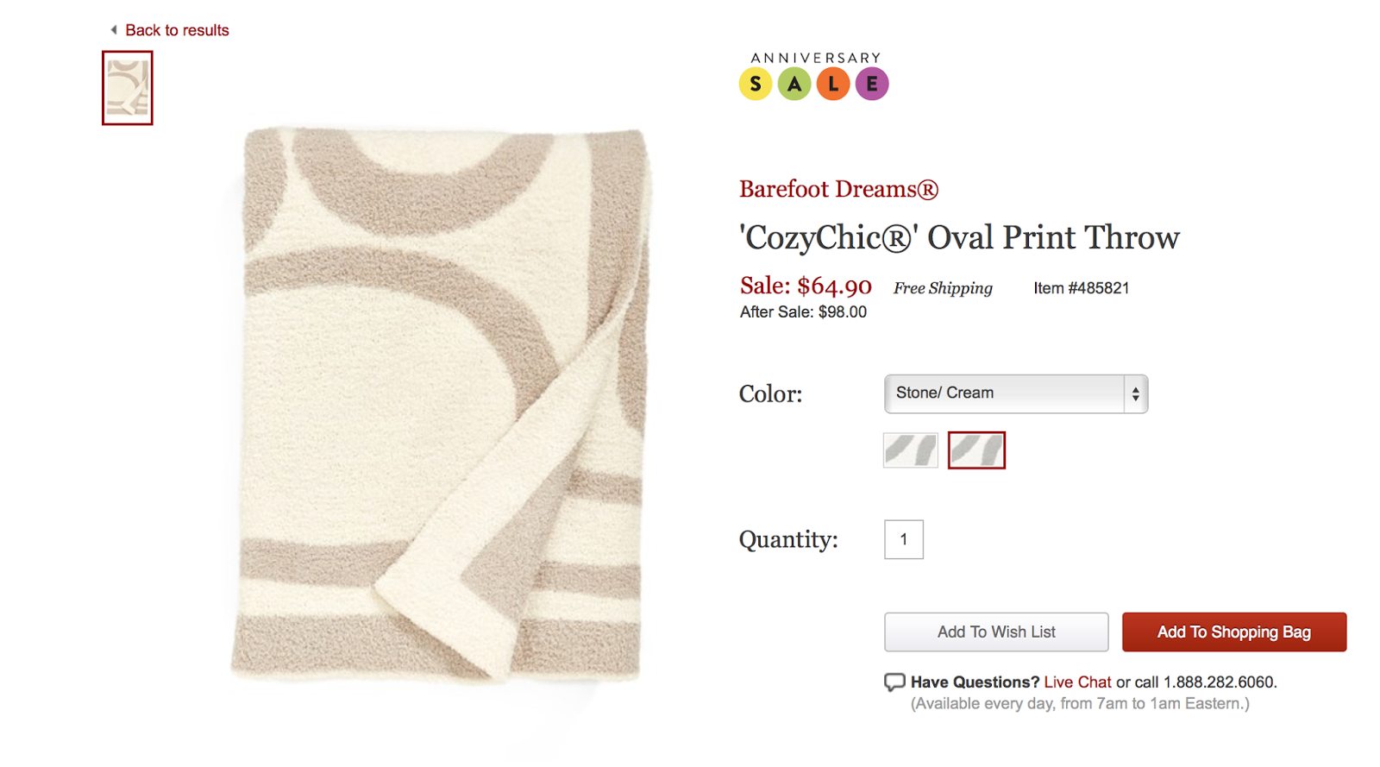Click the purple E circle in the sale logo
This screenshot has width=1380, height=767.
click(872, 84)
